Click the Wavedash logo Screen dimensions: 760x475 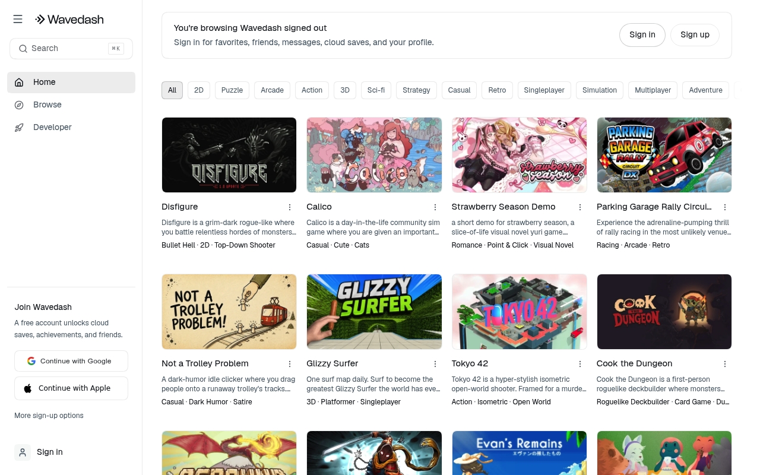[x=69, y=20]
